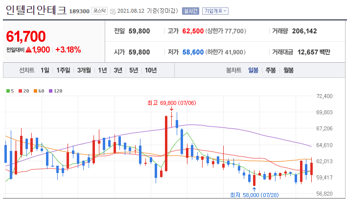Click the current price 61,700
The image size is (347, 199).
tap(26, 36)
